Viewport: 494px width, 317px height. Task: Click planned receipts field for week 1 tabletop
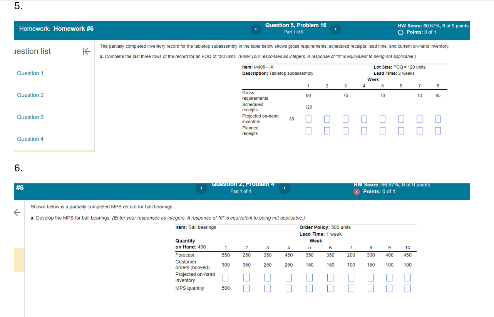308,131
